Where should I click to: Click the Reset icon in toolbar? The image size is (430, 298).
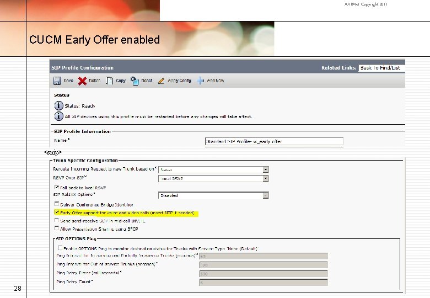tap(135, 81)
